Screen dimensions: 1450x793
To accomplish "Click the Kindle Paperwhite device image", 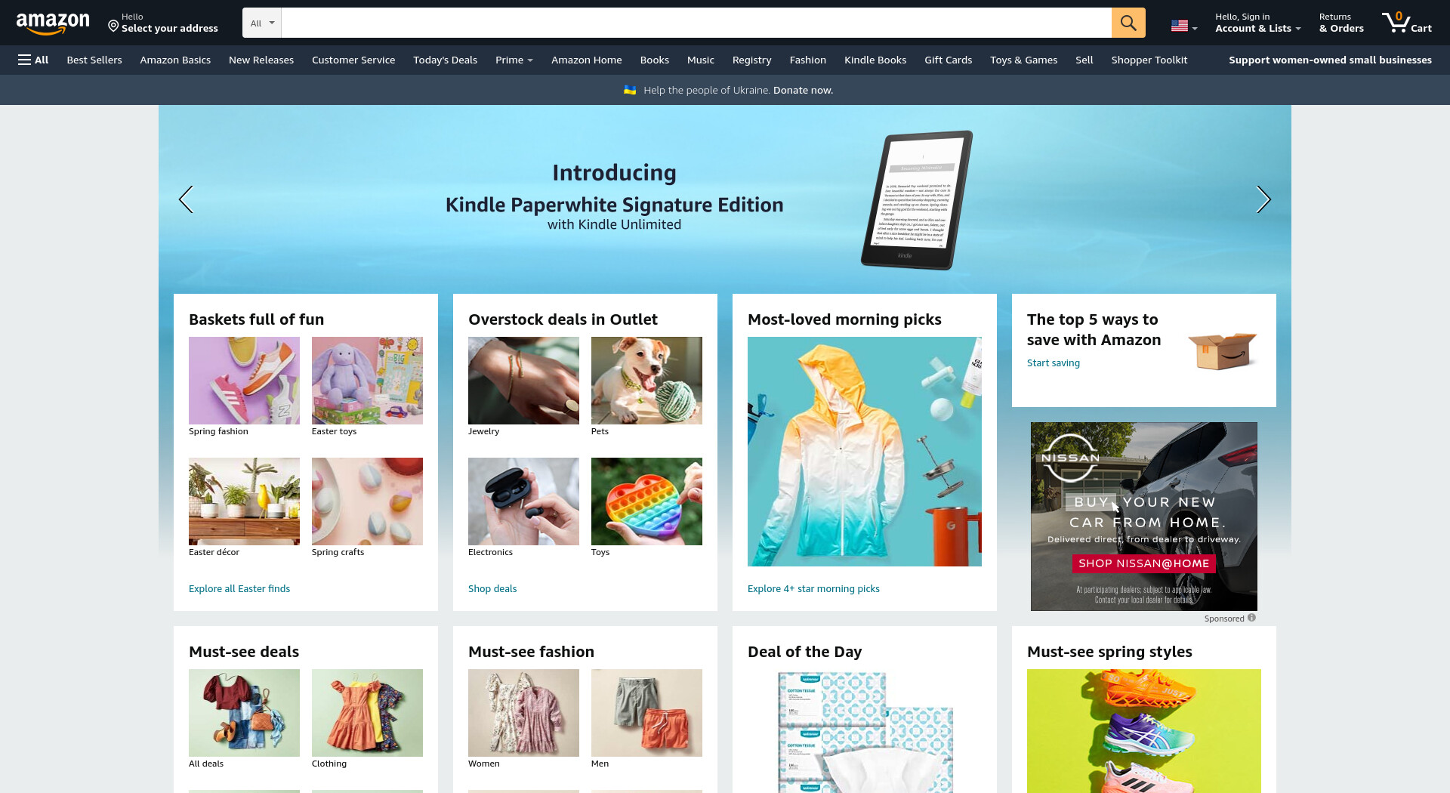I will [x=917, y=200].
